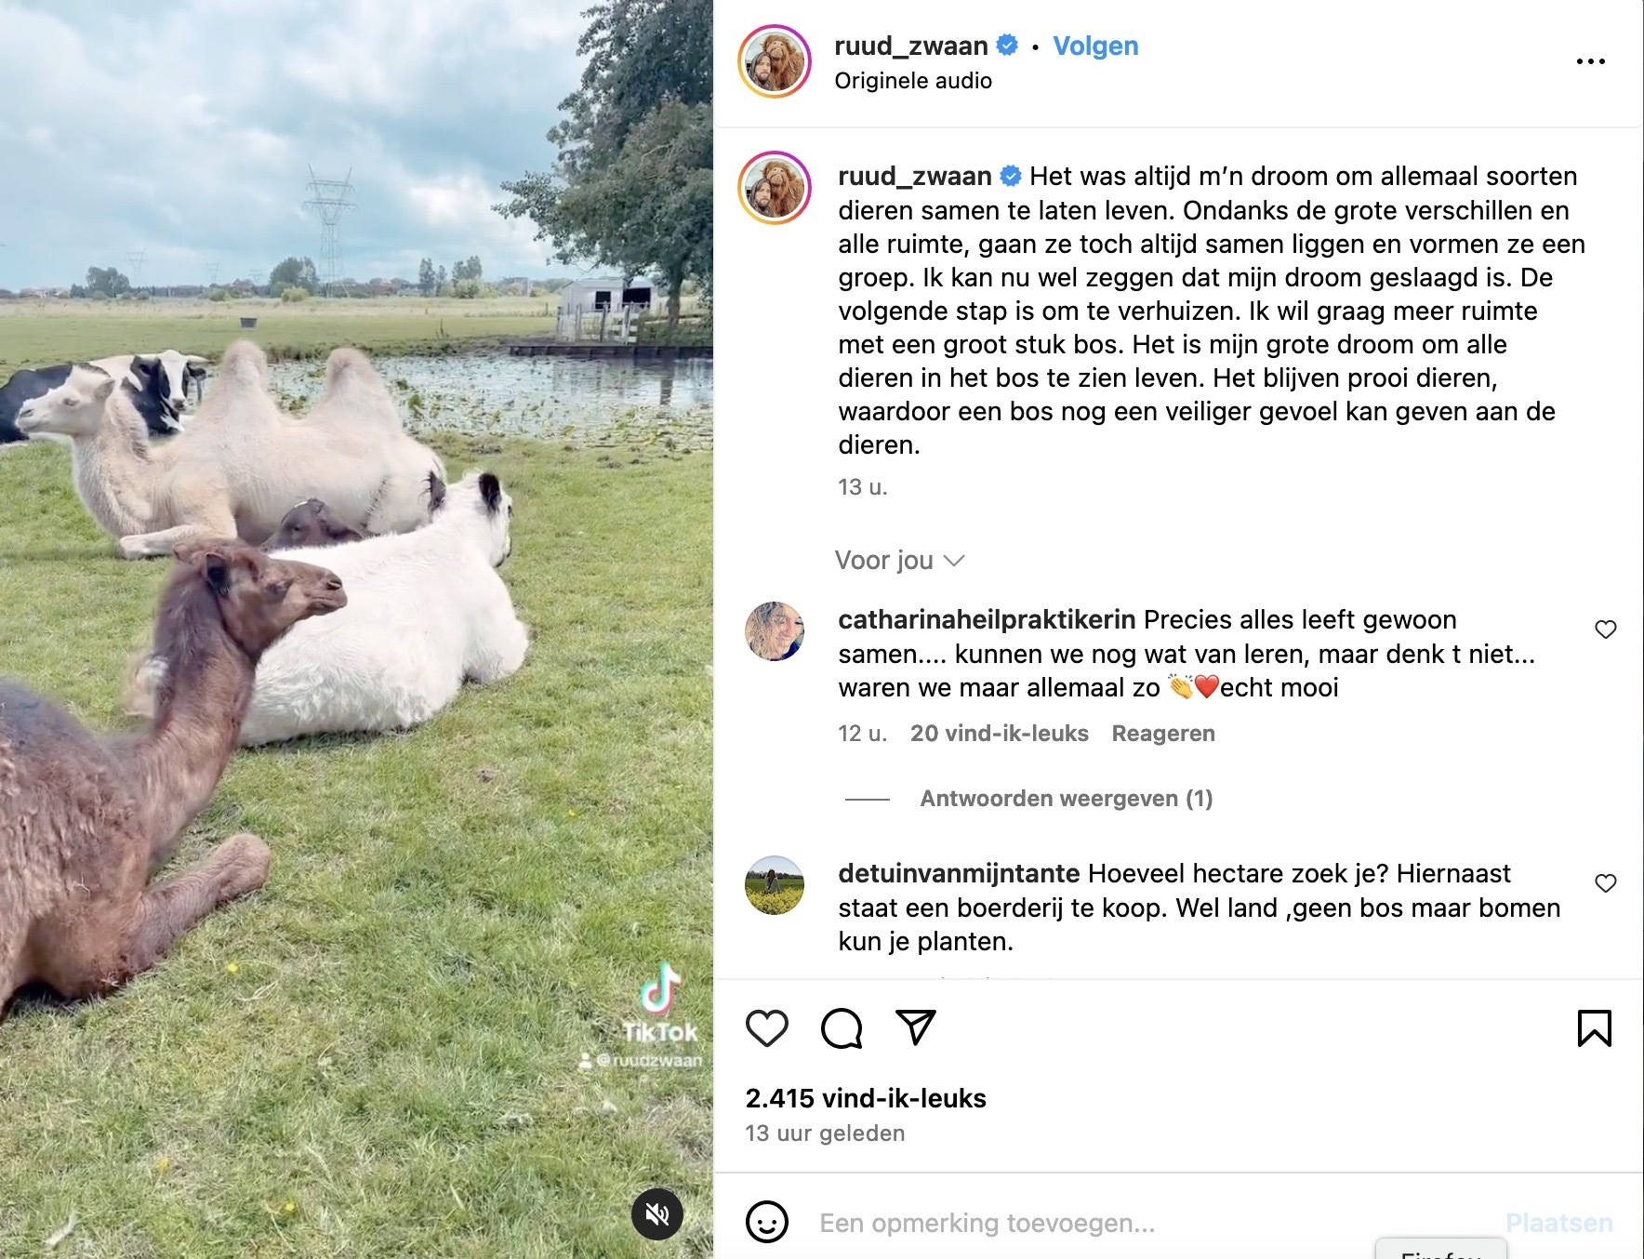Image resolution: width=1644 pixels, height=1259 pixels.
Task: Open the three-dot more options menu
Action: [1590, 61]
